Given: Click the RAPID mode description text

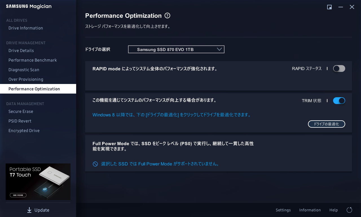Looking at the screenshot, I should click(155, 68).
